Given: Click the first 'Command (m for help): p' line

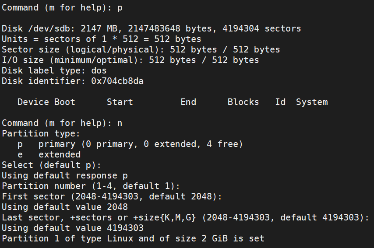Looking at the screenshot, I should 62,8.
